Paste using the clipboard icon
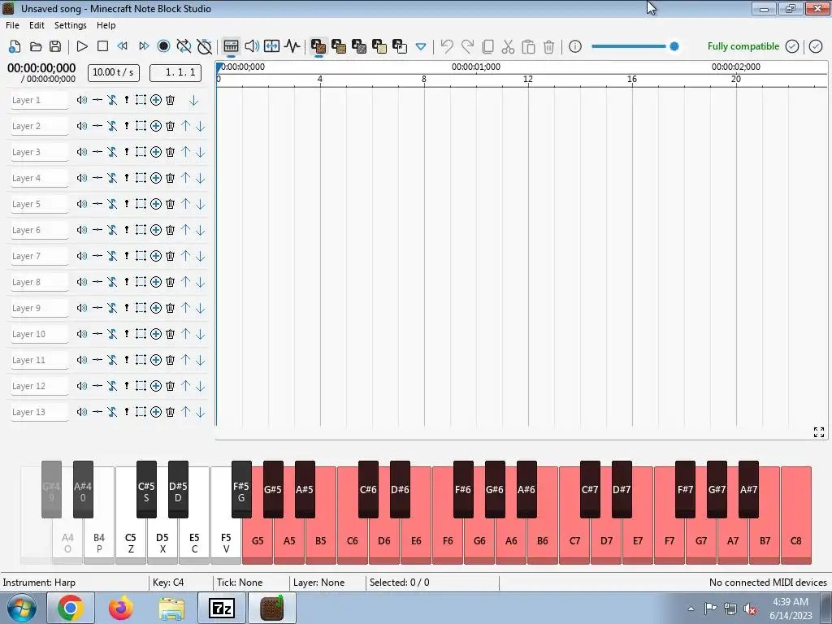The width and height of the screenshot is (832, 624). coord(528,46)
